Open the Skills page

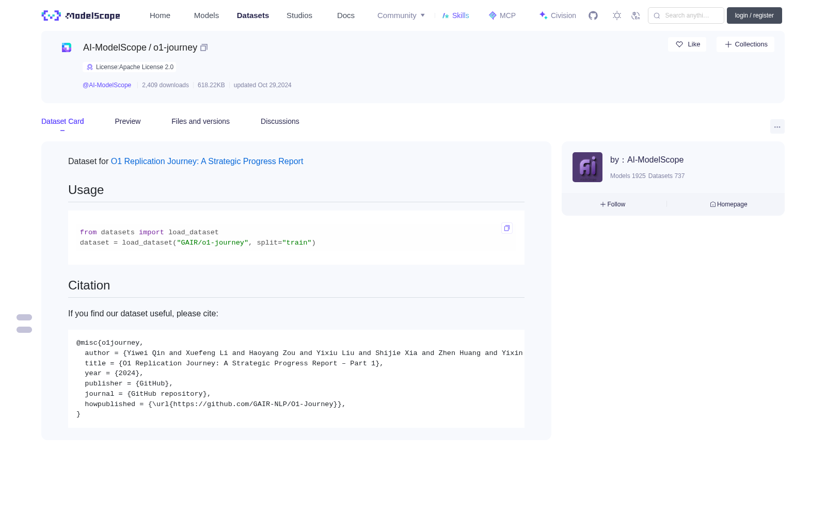point(456,15)
